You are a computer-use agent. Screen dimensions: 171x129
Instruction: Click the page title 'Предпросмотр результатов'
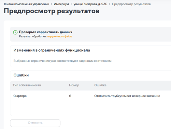(x=51, y=11)
